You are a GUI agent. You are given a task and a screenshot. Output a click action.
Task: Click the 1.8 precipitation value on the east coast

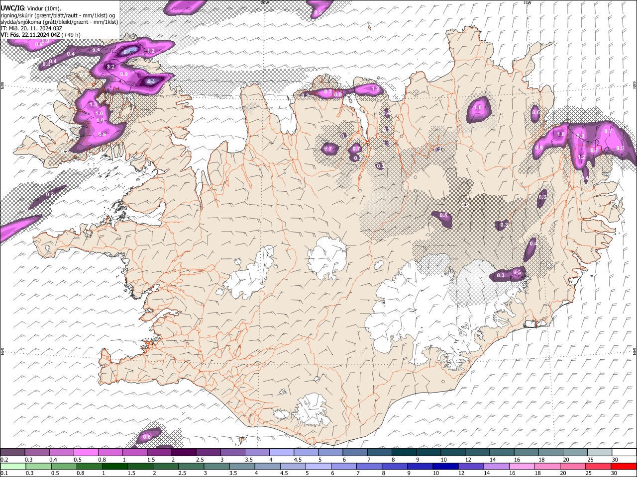point(561,135)
